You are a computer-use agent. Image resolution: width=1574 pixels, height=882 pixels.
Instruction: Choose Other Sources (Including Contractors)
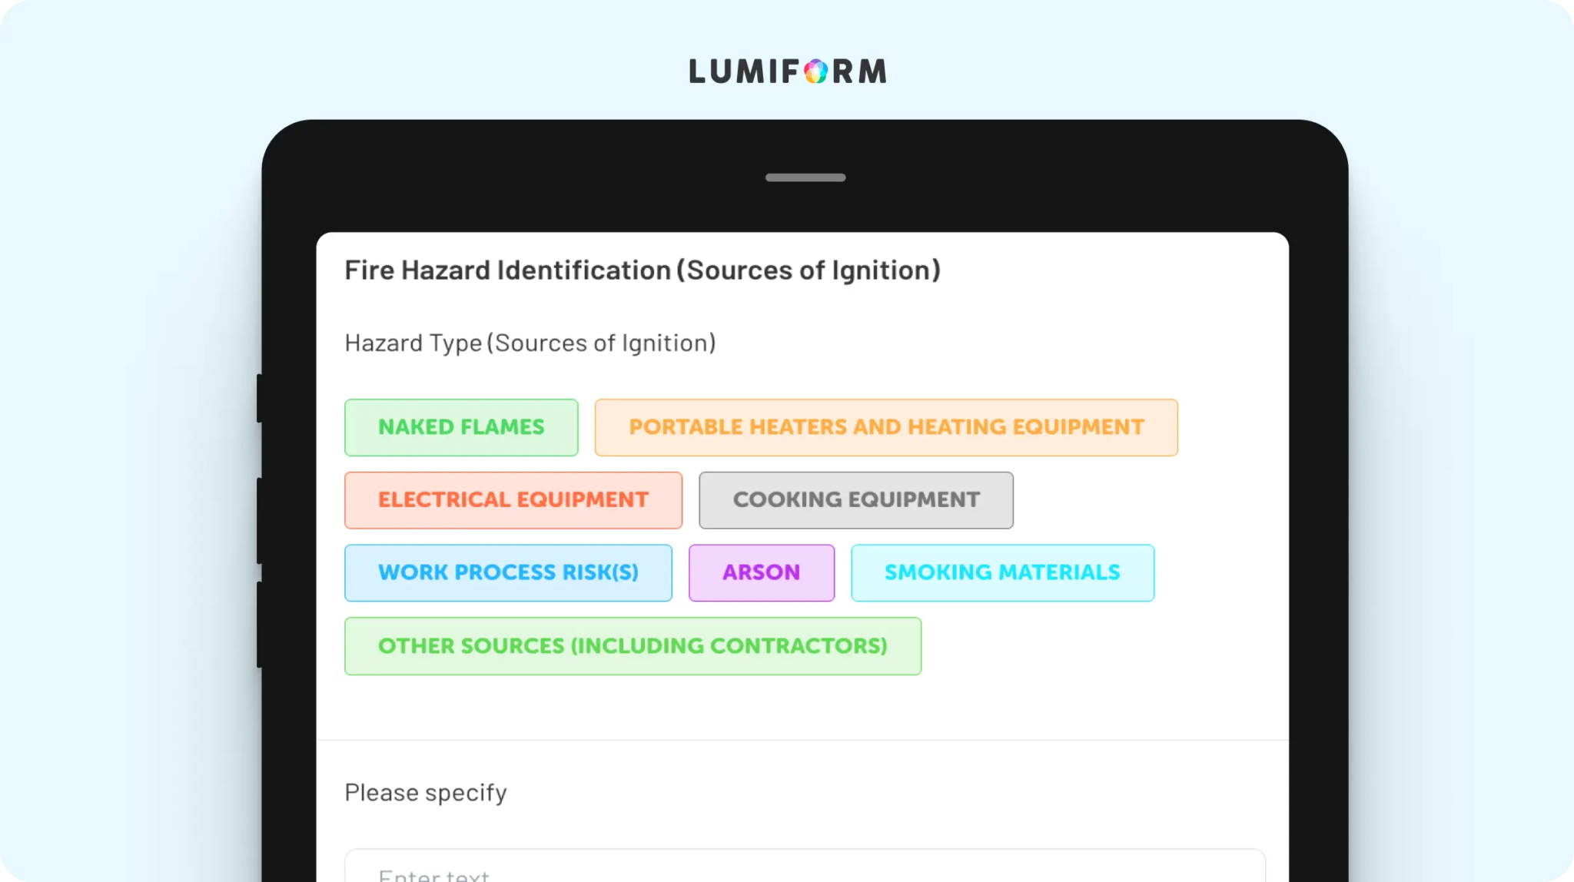point(633,646)
